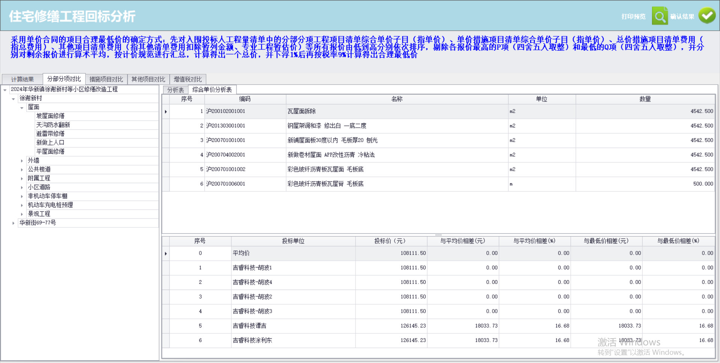720x363 pixels.
Task: Select bidder row 吉睿科技谭吉
Action: tap(438, 326)
